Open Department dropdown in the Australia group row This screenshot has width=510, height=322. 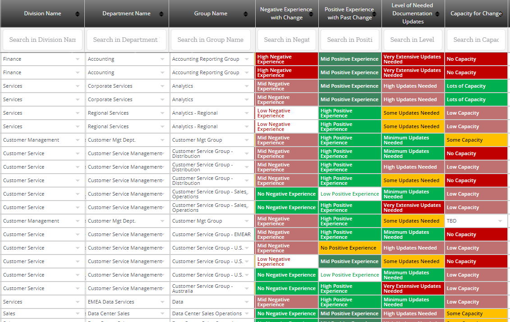coord(162,289)
